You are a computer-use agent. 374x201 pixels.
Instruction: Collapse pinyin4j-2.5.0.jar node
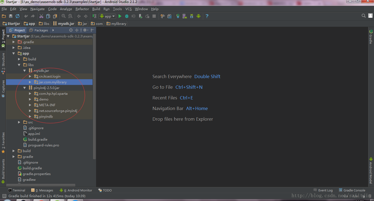(25, 88)
